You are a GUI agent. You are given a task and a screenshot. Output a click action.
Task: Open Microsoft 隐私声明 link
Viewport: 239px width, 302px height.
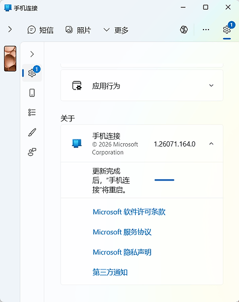[122, 252]
